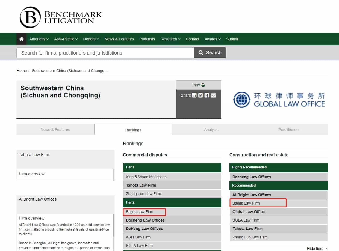This screenshot has height=251, width=339.
Task: Open the Contact menu item
Action: pyautogui.click(x=192, y=39)
